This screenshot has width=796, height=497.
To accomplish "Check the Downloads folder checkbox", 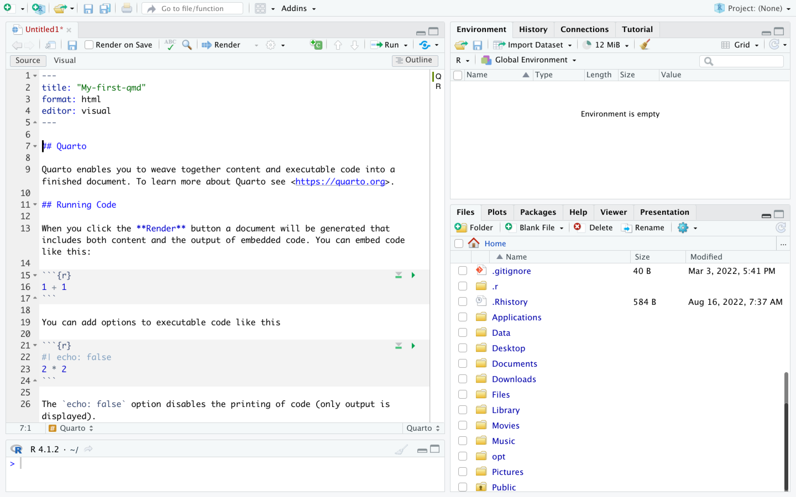I will click(462, 379).
